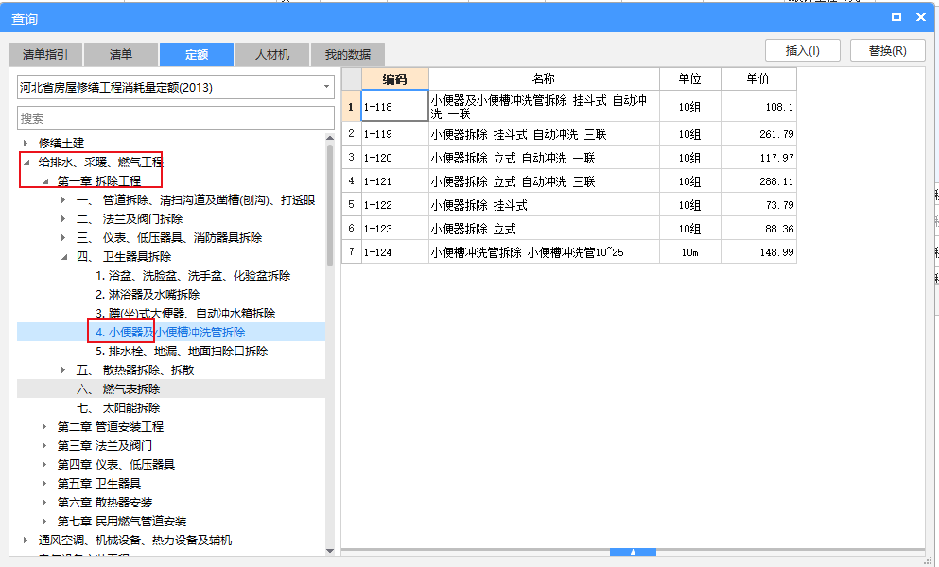This screenshot has width=939, height=567.
Task: Collapse 四、卫生器具拆除 node
Action: coord(64,257)
